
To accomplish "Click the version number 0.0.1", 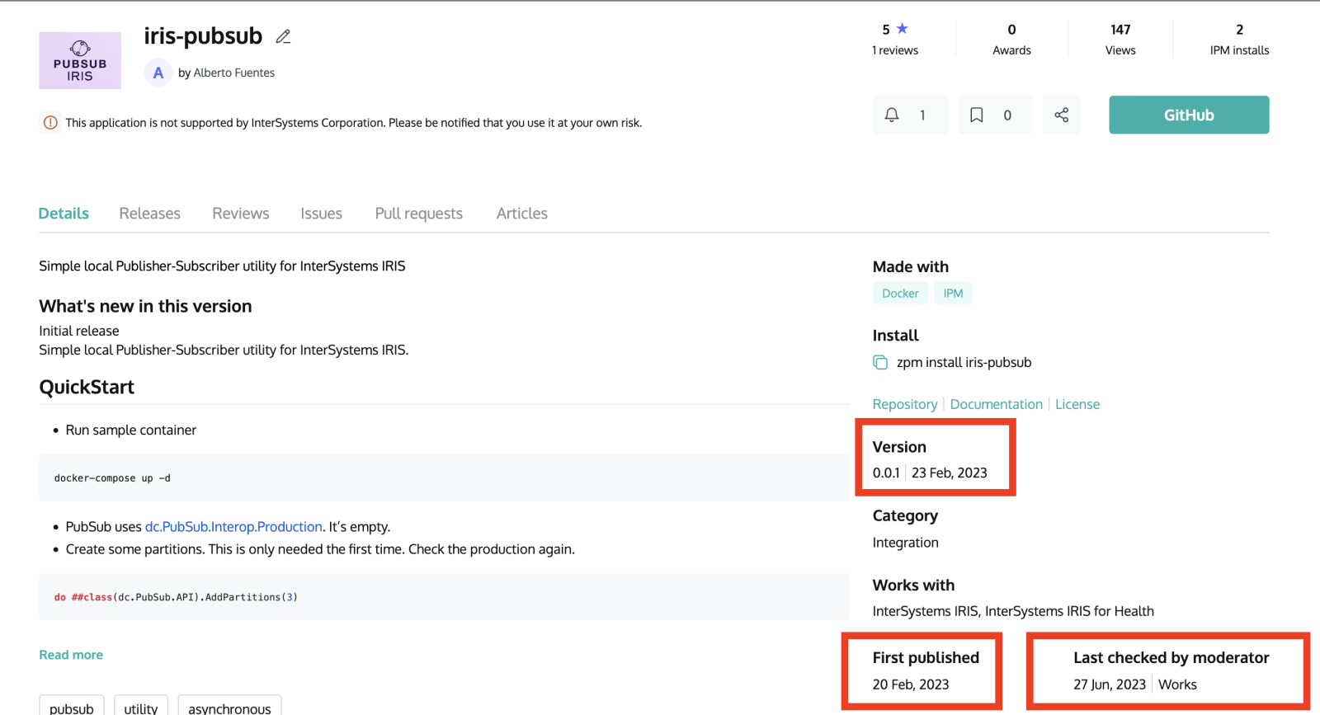I will (x=886, y=473).
